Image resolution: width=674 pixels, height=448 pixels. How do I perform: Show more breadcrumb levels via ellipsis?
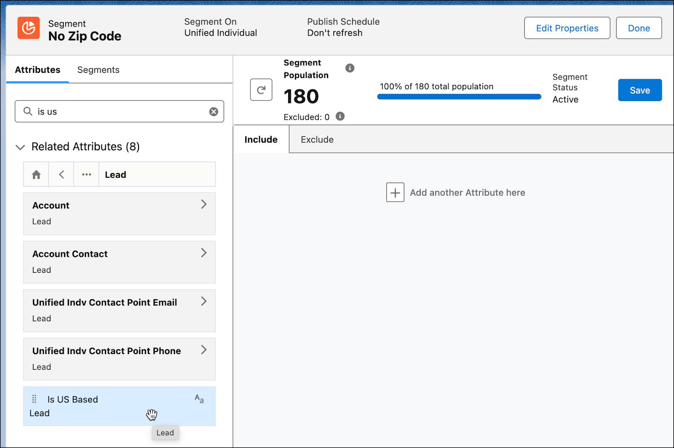pos(86,175)
